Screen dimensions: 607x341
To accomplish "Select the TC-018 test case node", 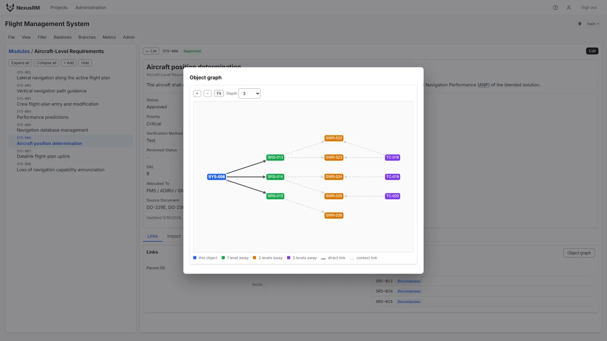I will [x=393, y=158].
